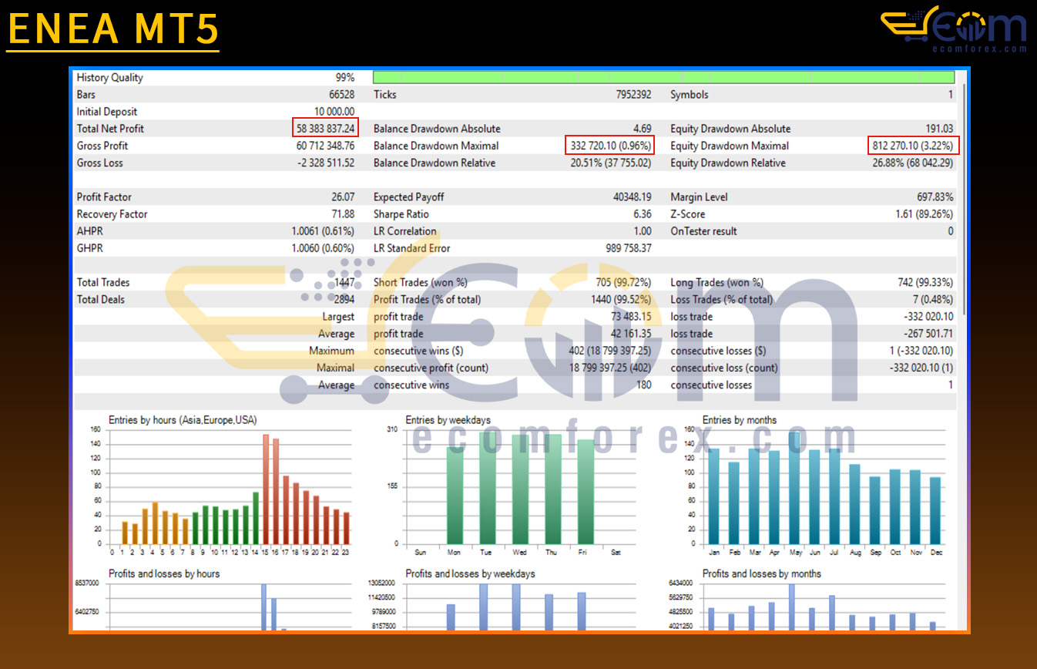Viewport: 1037px width, 669px height.
Task: Click consecutive profit value 18 799 397.25 (402)
Action: 610,368
